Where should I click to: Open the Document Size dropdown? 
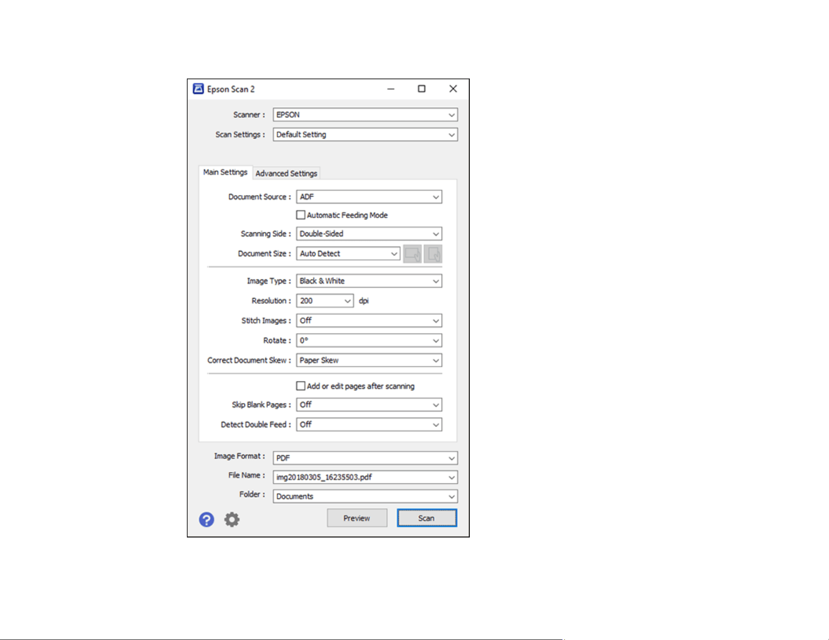tap(348, 253)
